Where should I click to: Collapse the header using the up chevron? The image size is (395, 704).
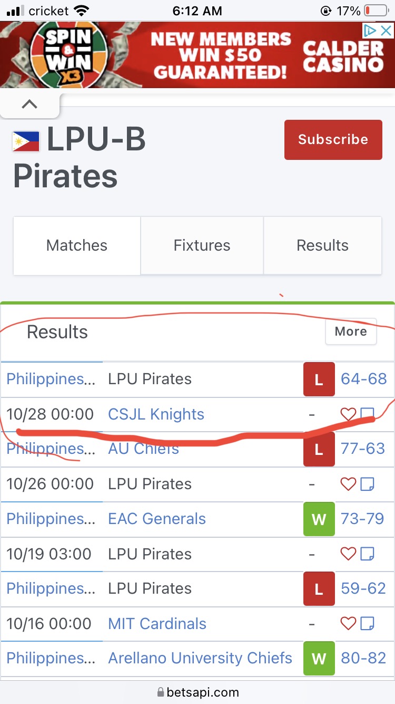(29, 104)
